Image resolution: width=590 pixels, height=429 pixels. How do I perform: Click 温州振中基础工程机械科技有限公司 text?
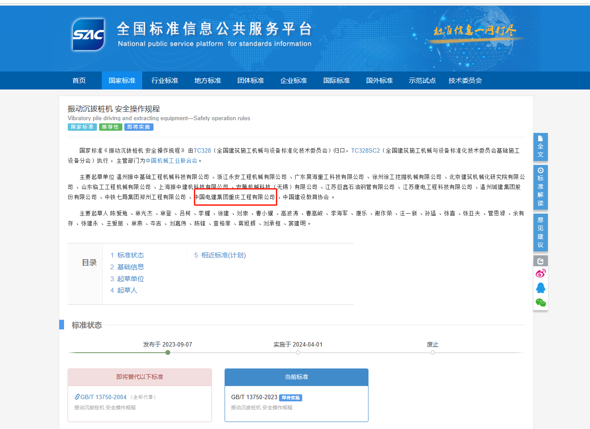pyautogui.click(x=163, y=177)
